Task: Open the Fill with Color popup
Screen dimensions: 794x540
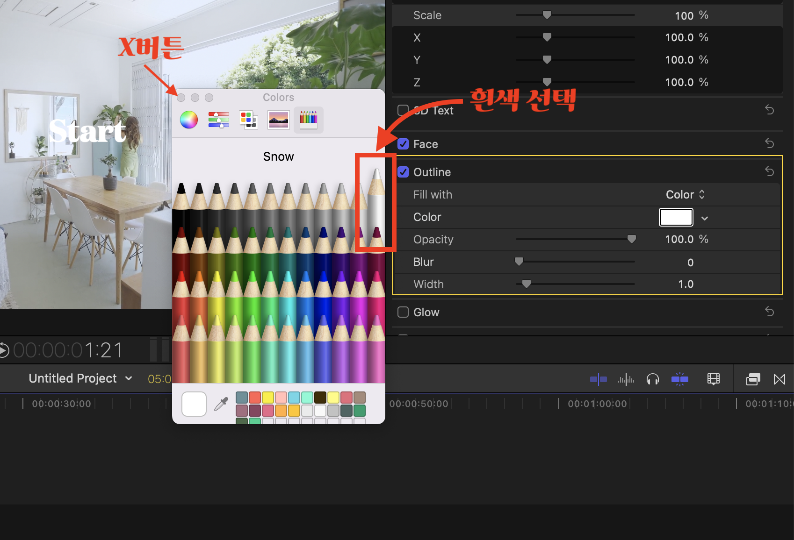Action: pos(685,195)
